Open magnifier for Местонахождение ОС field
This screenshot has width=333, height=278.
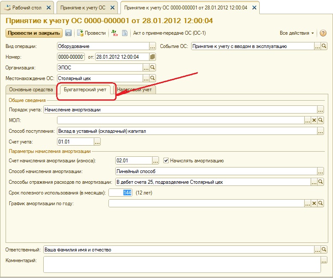pos(153,78)
